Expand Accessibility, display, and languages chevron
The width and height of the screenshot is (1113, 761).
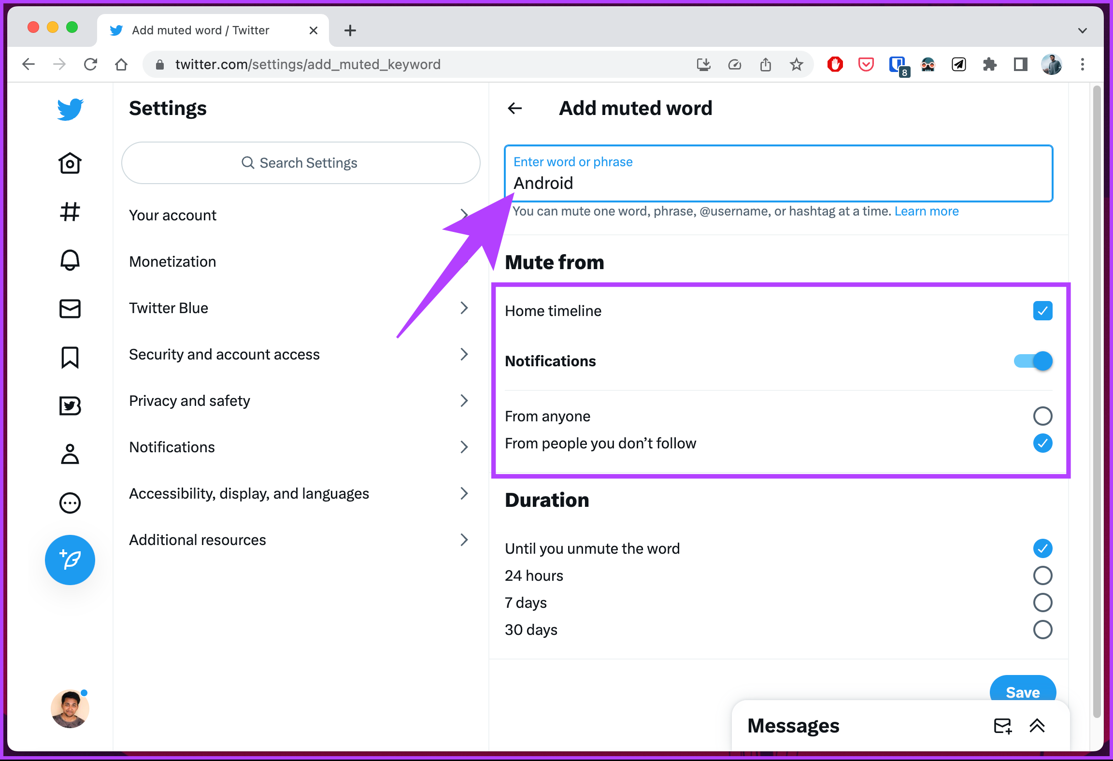(464, 493)
